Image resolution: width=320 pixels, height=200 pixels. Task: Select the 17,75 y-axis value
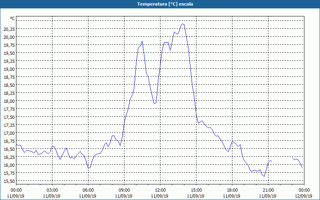[9, 109]
